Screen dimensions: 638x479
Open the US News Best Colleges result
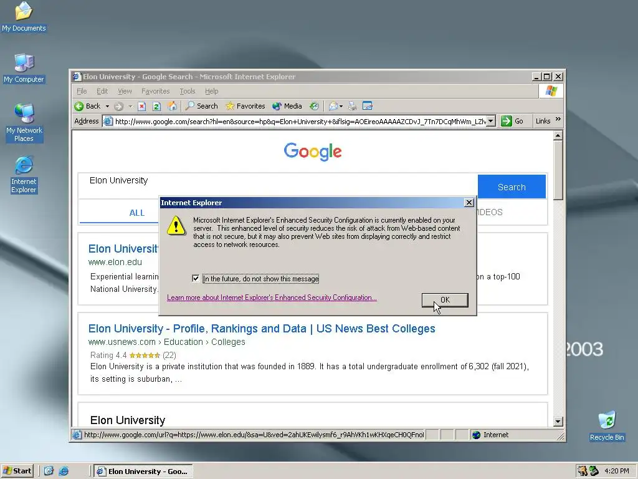click(262, 329)
